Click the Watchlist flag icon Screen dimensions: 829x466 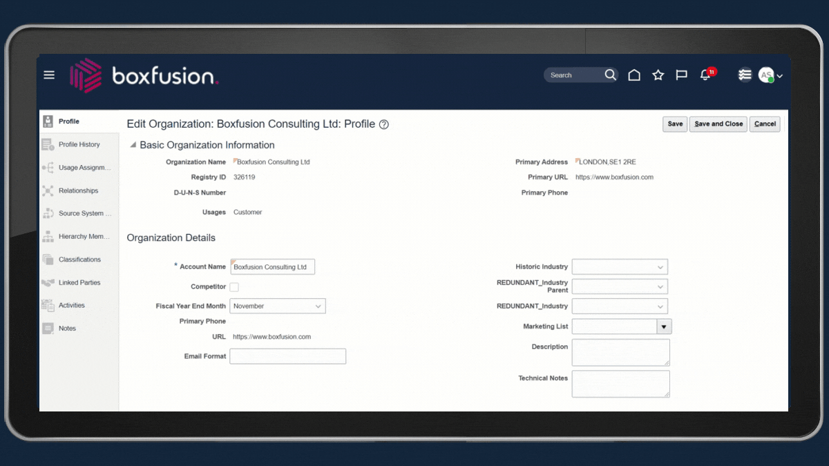tap(681, 75)
